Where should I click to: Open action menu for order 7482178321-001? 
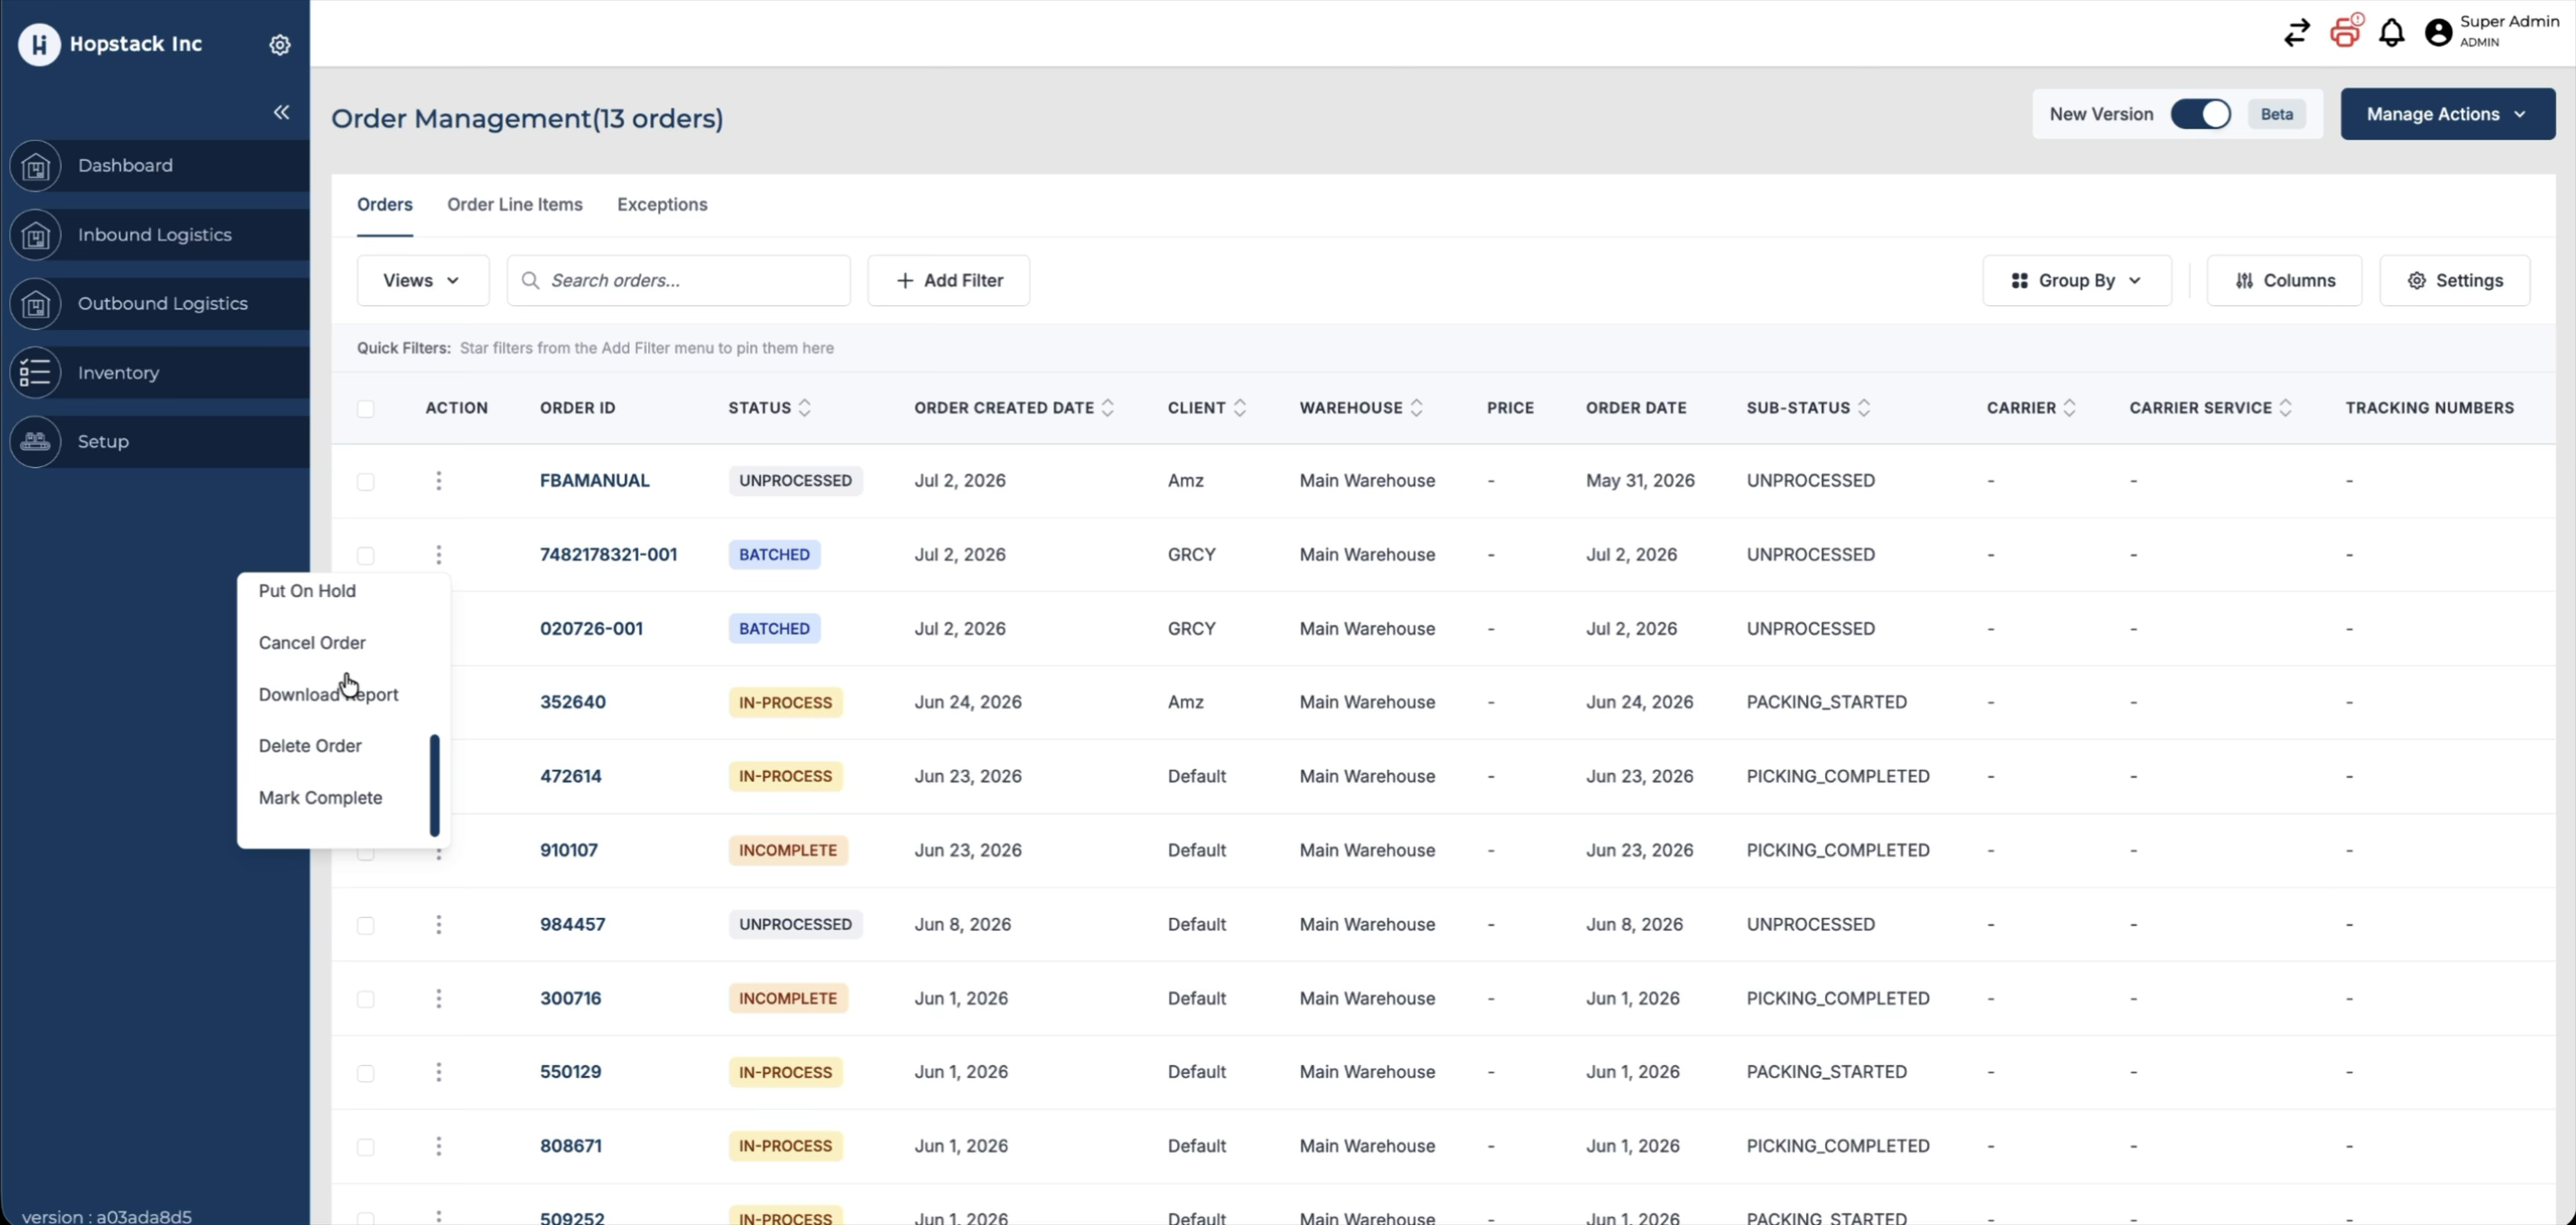(x=438, y=555)
